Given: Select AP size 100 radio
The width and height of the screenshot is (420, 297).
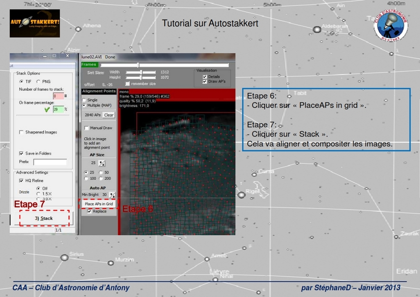Looking at the screenshot, I should (86, 179).
